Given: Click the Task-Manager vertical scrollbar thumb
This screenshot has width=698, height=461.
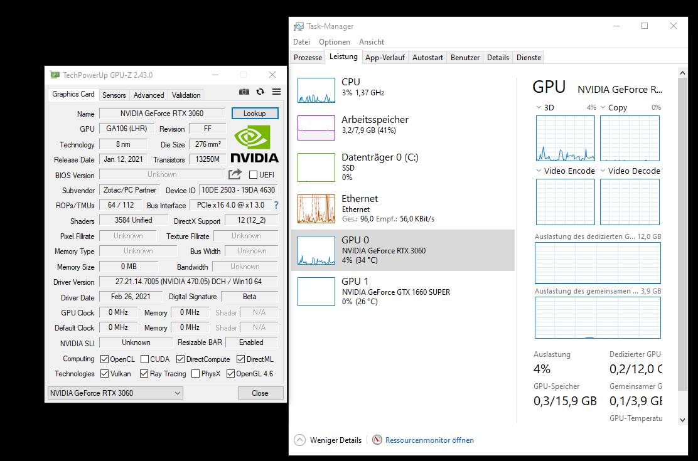Looking at the screenshot, I should tap(682, 234).
